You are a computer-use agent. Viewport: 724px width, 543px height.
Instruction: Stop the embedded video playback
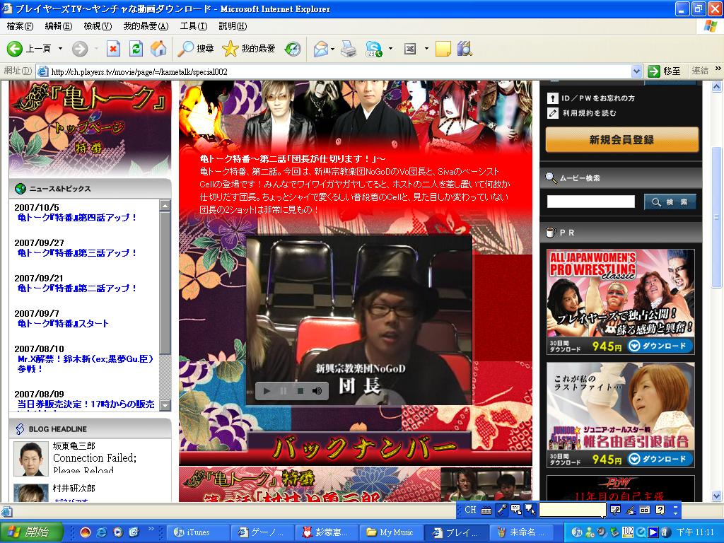click(300, 391)
